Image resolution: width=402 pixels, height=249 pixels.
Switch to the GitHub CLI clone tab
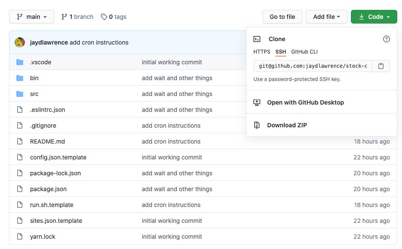tap(305, 52)
